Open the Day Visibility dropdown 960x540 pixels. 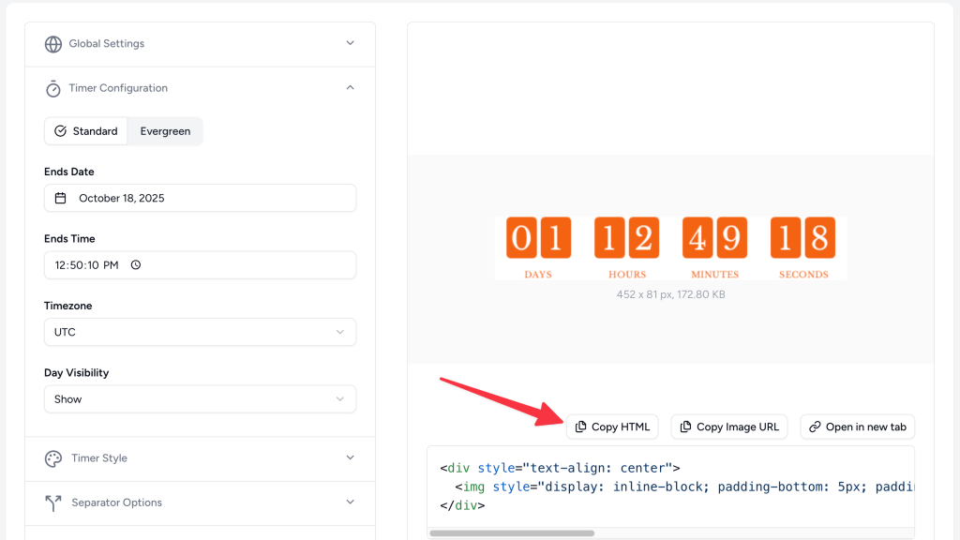(200, 398)
